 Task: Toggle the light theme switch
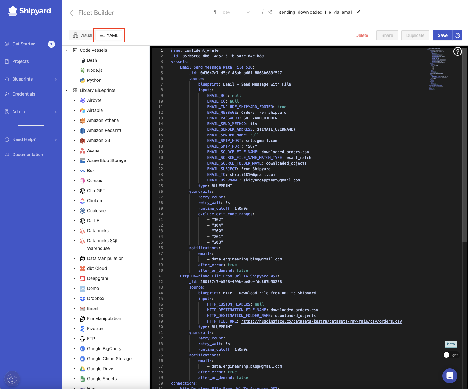446,355
